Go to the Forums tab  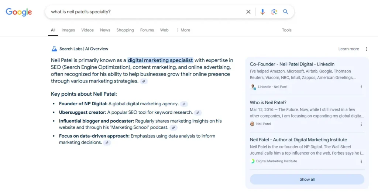pos(147,30)
